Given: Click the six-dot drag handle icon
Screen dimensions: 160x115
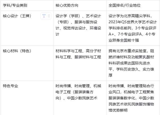Looking at the screenshot, I should point(49,16).
